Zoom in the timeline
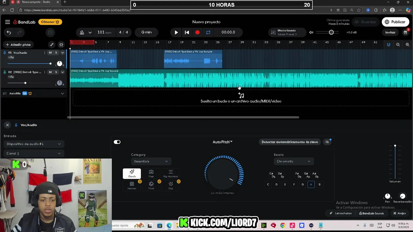413x232 pixels. (408, 44)
